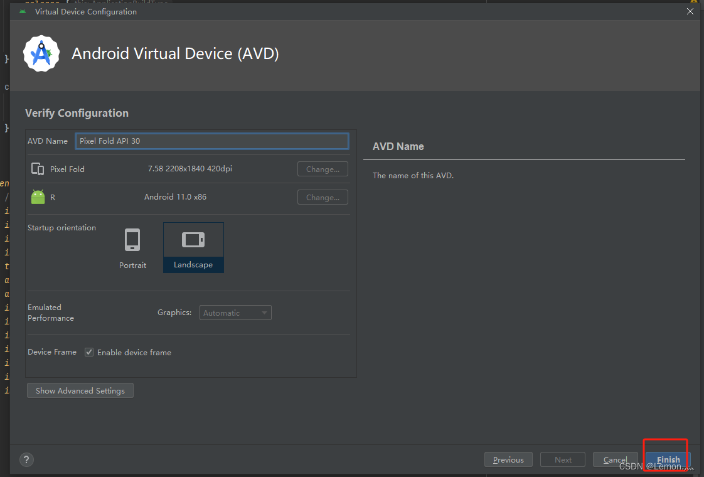The height and width of the screenshot is (477, 704).
Task: Click the '7.58 2208x1840 420dpi' device spec text
Action: [190, 168]
